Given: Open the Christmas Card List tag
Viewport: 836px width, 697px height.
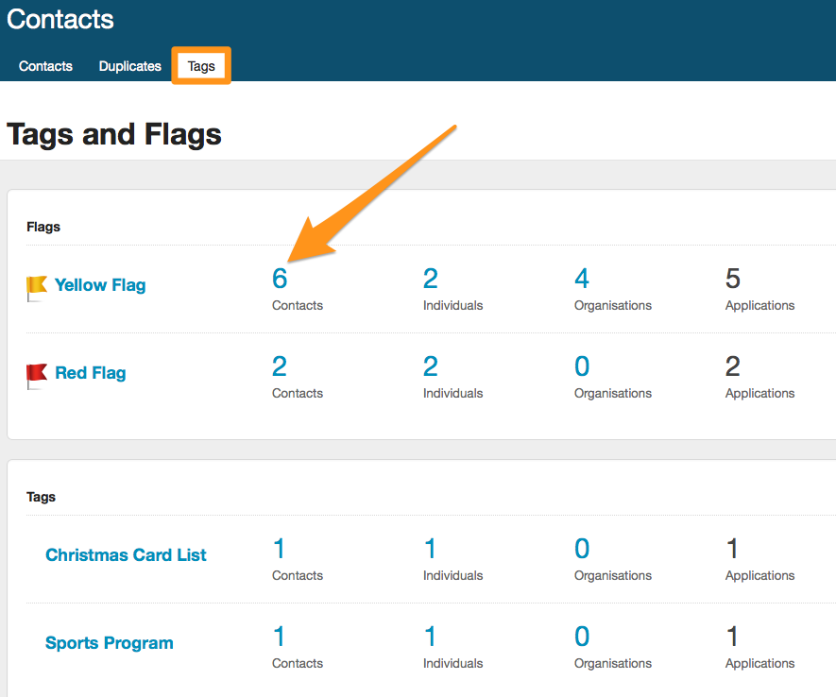Looking at the screenshot, I should tap(126, 555).
